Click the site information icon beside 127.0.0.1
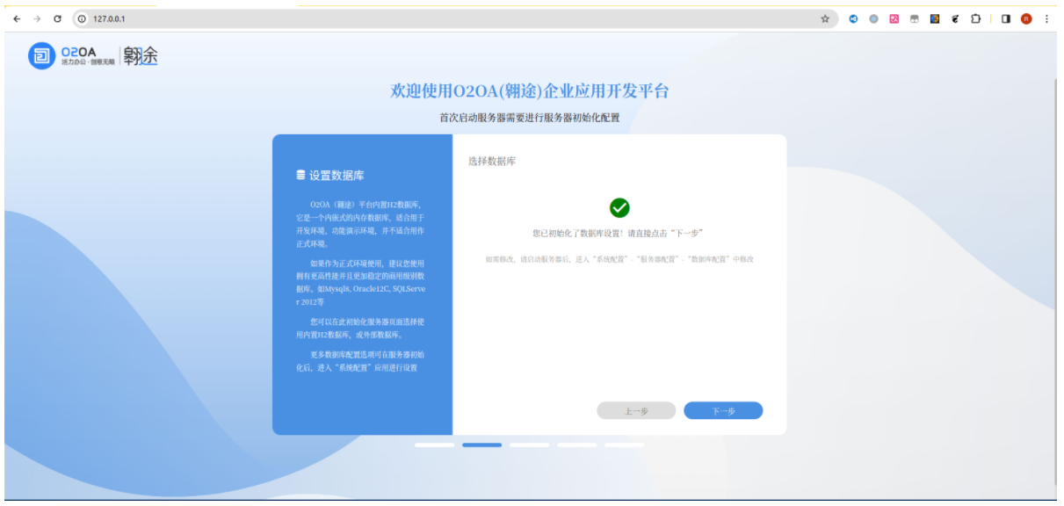 point(82,18)
